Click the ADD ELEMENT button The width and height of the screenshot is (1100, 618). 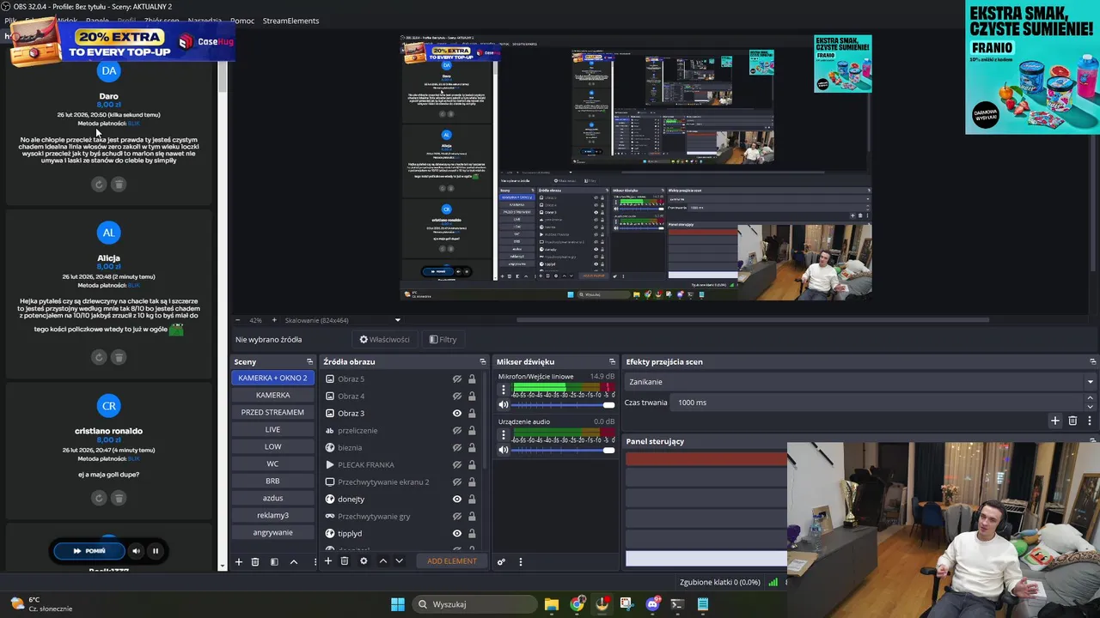[452, 561]
